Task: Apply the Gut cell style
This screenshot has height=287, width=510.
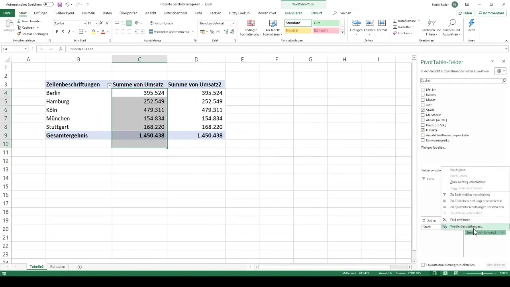Action: pyautogui.click(x=326, y=23)
